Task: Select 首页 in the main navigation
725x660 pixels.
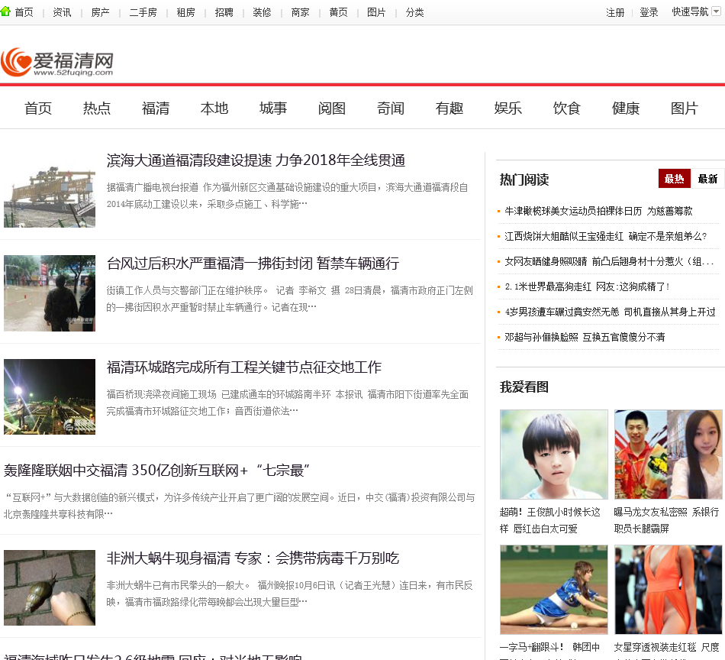Action: 38,108
